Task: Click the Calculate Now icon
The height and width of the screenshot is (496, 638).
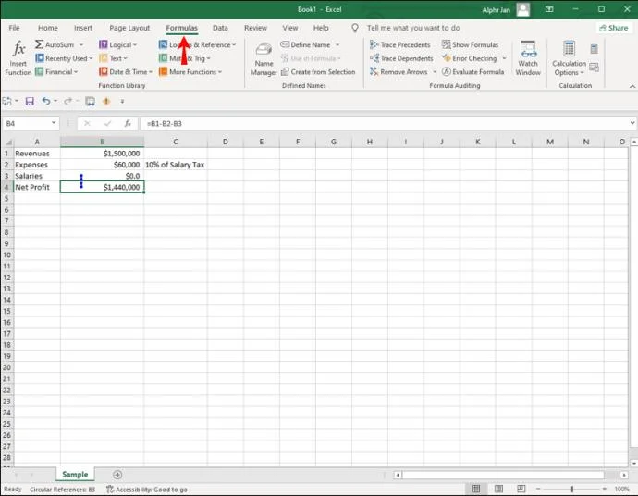Action: pyautogui.click(x=594, y=49)
